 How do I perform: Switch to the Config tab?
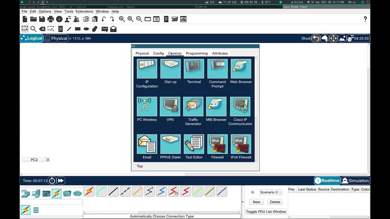coord(158,53)
